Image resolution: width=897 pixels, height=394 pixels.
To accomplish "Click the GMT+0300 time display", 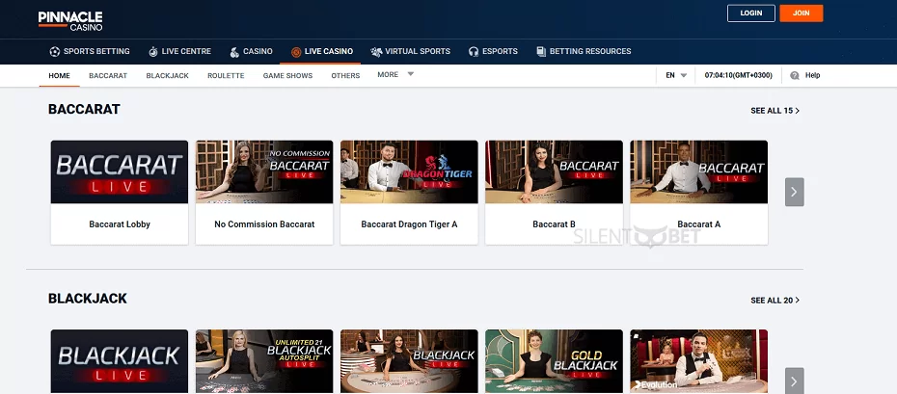I will (x=738, y=75).
